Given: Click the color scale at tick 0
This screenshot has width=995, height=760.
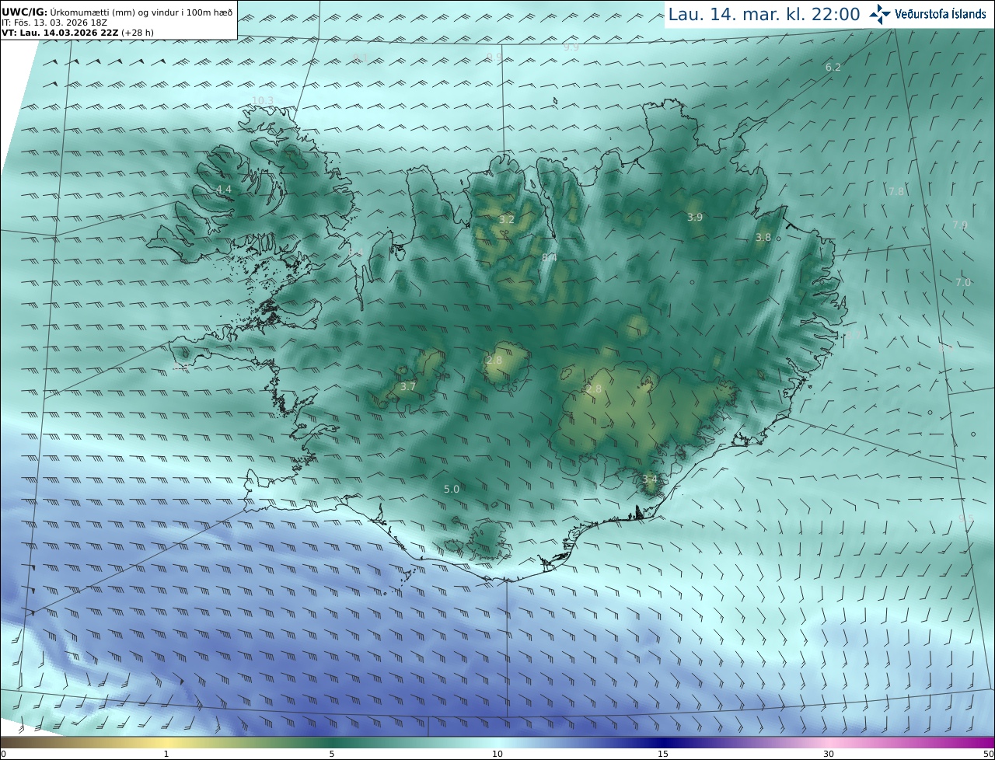Looking at the screenshot, I should click(x=3, y=754).
